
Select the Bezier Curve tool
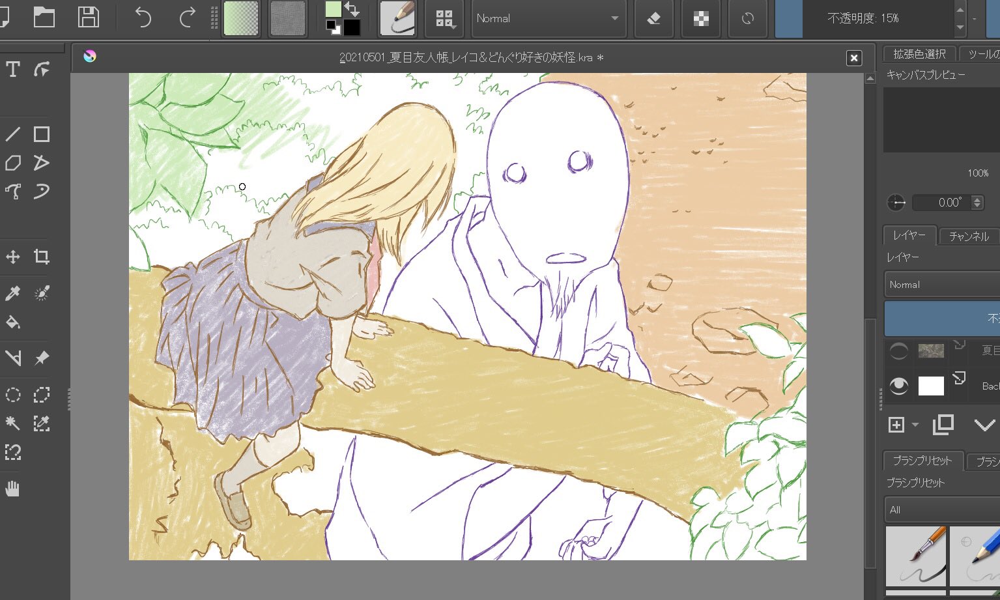click(12, 192)
